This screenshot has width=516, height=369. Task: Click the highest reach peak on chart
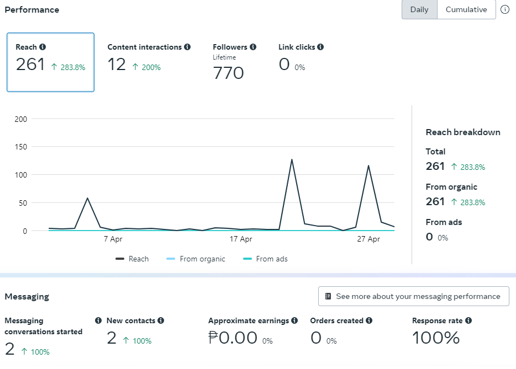(292, 159)
